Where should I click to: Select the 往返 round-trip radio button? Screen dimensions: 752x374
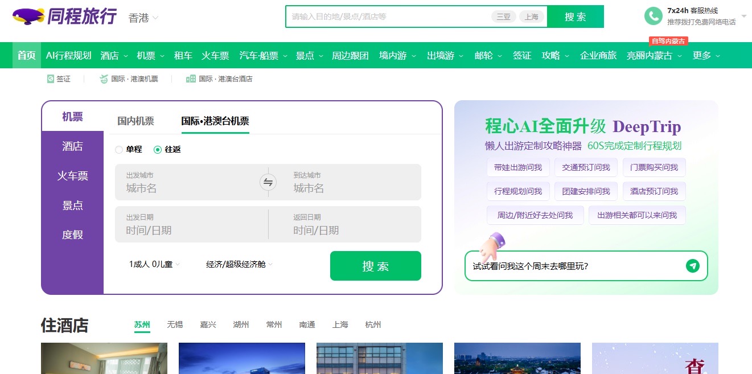click(157, 149)
